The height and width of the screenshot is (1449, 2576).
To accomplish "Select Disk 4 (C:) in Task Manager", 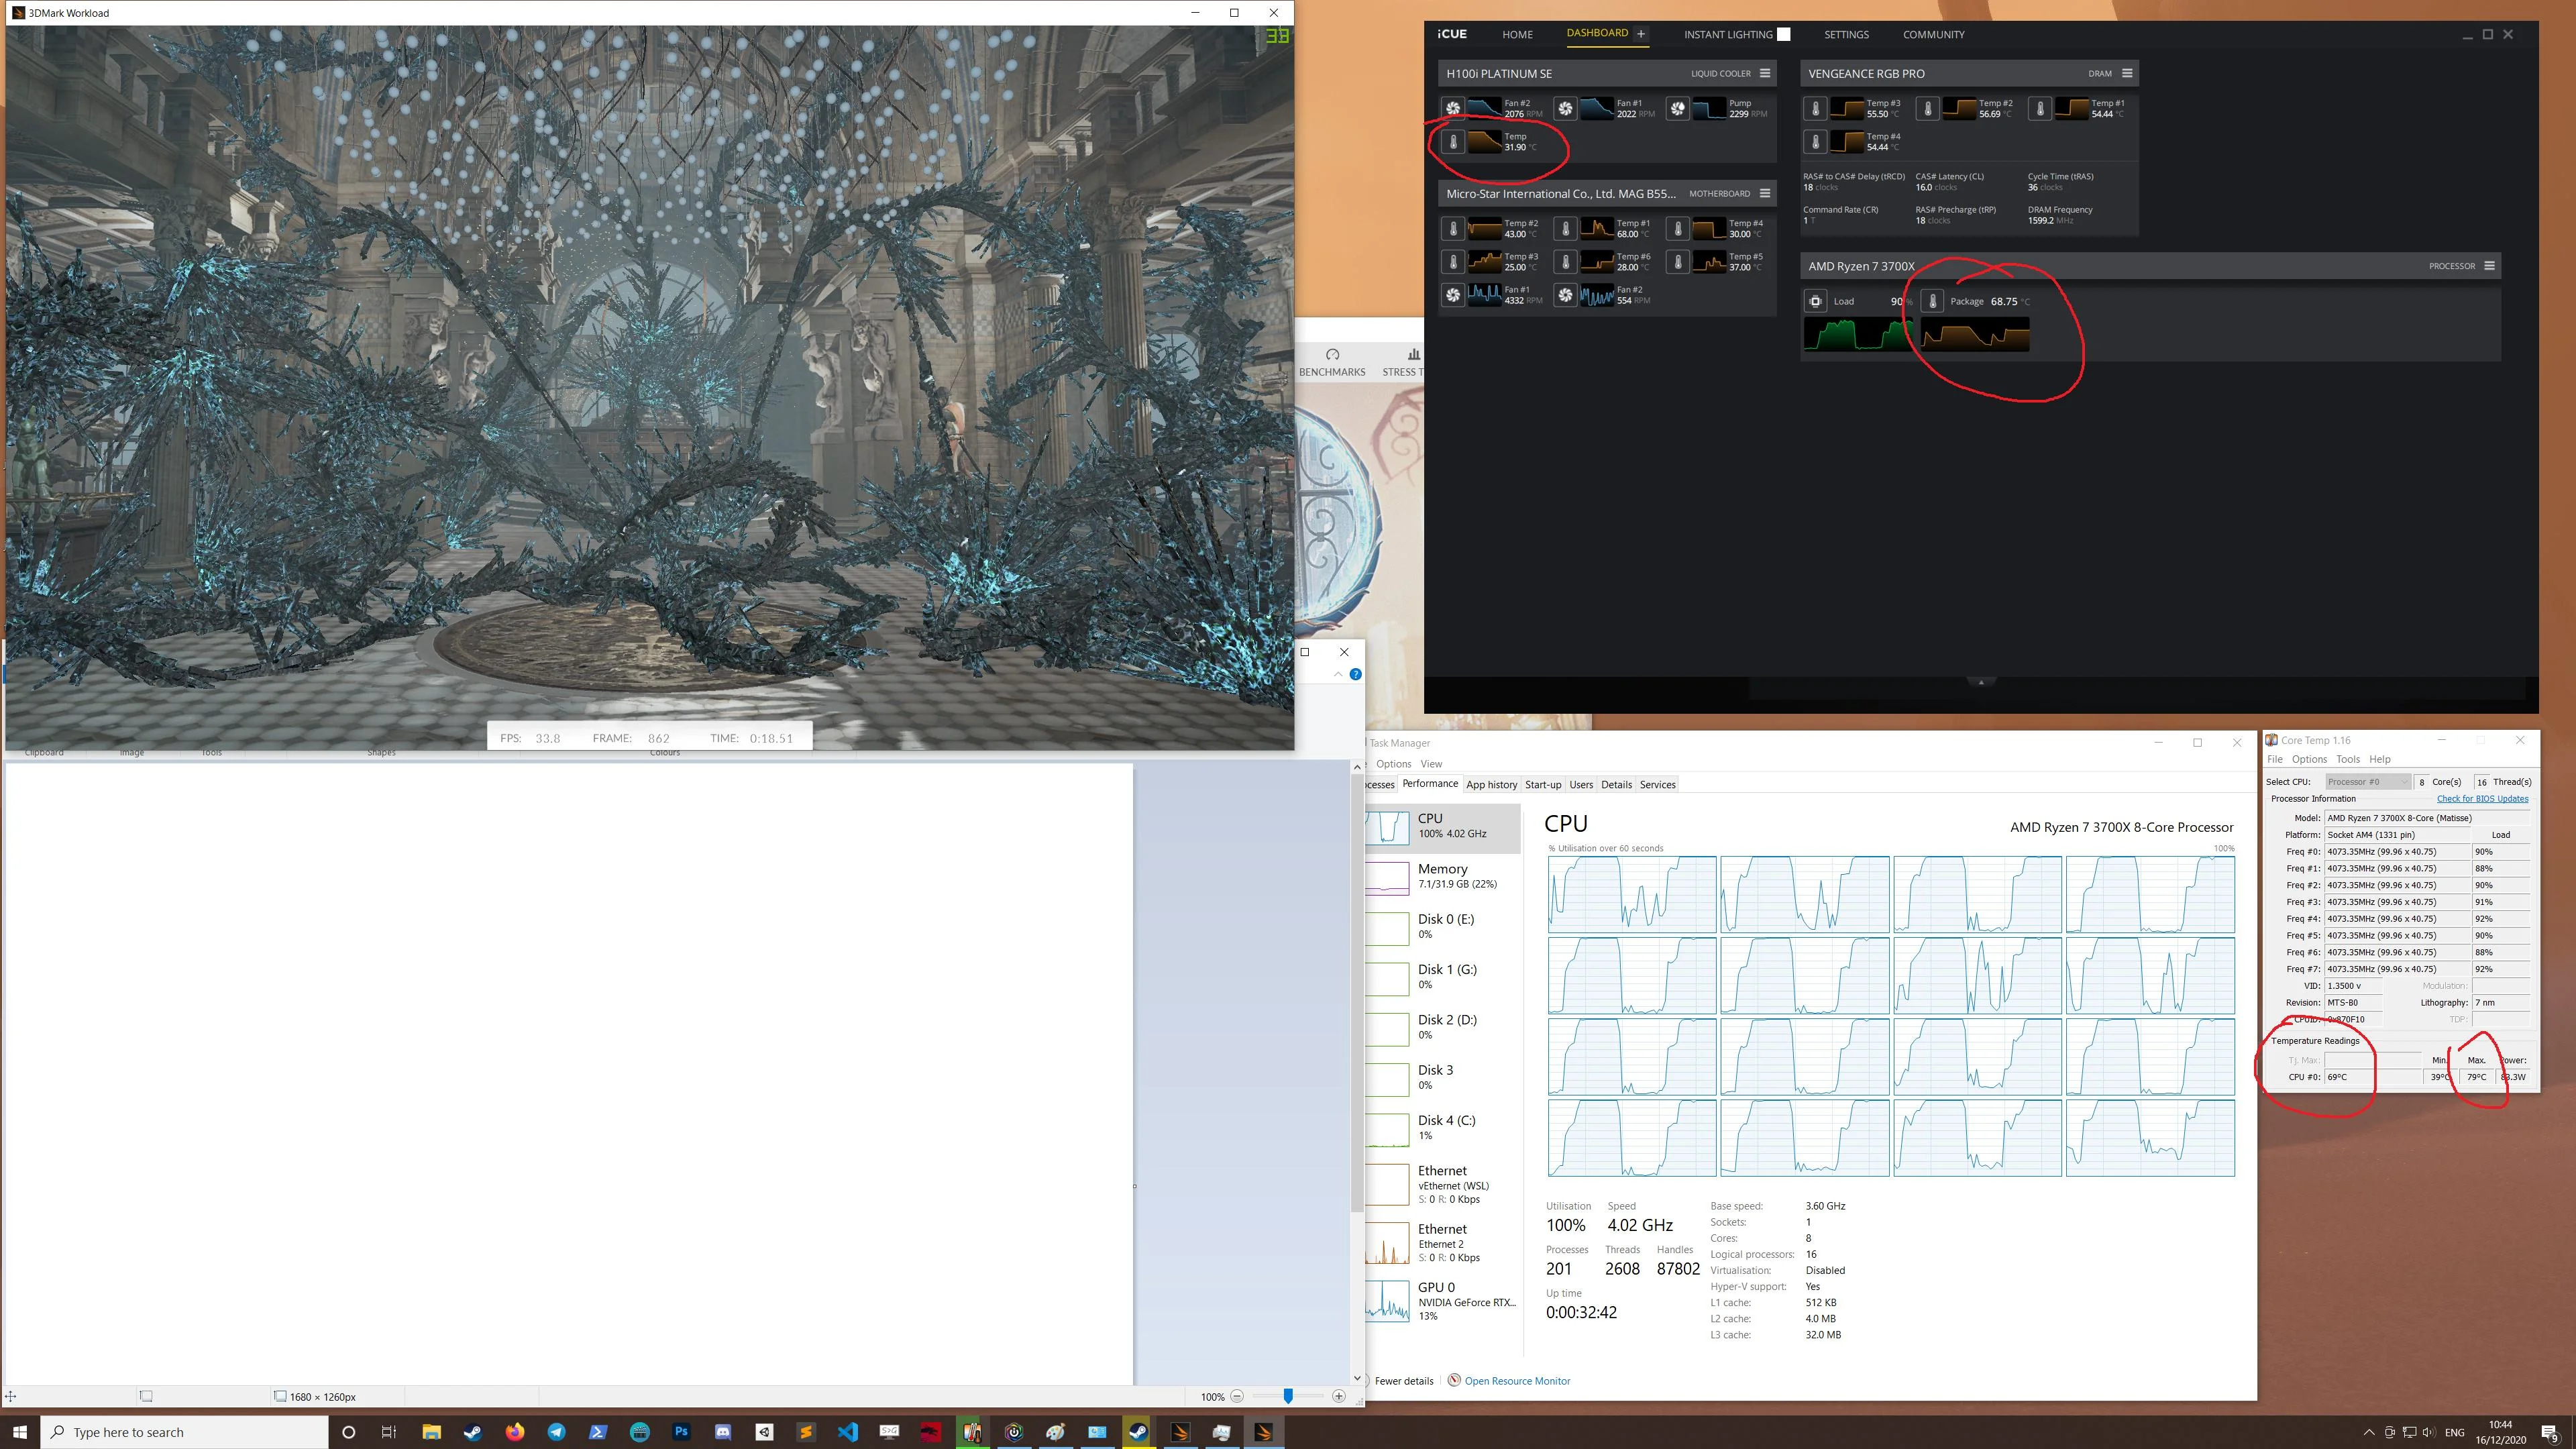I will coord(1443,1128).
